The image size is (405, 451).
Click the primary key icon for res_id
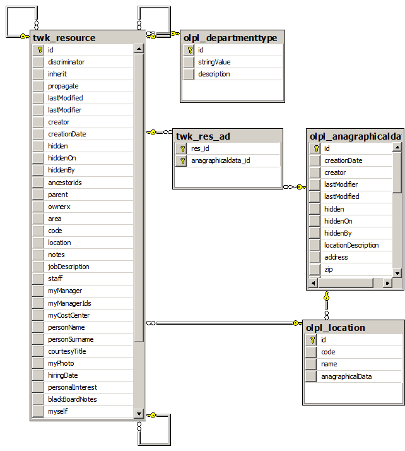pyautogui.click(x=182, y=149)
